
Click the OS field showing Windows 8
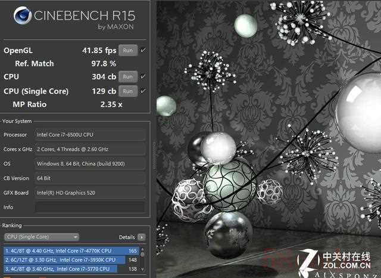[89, 163]
